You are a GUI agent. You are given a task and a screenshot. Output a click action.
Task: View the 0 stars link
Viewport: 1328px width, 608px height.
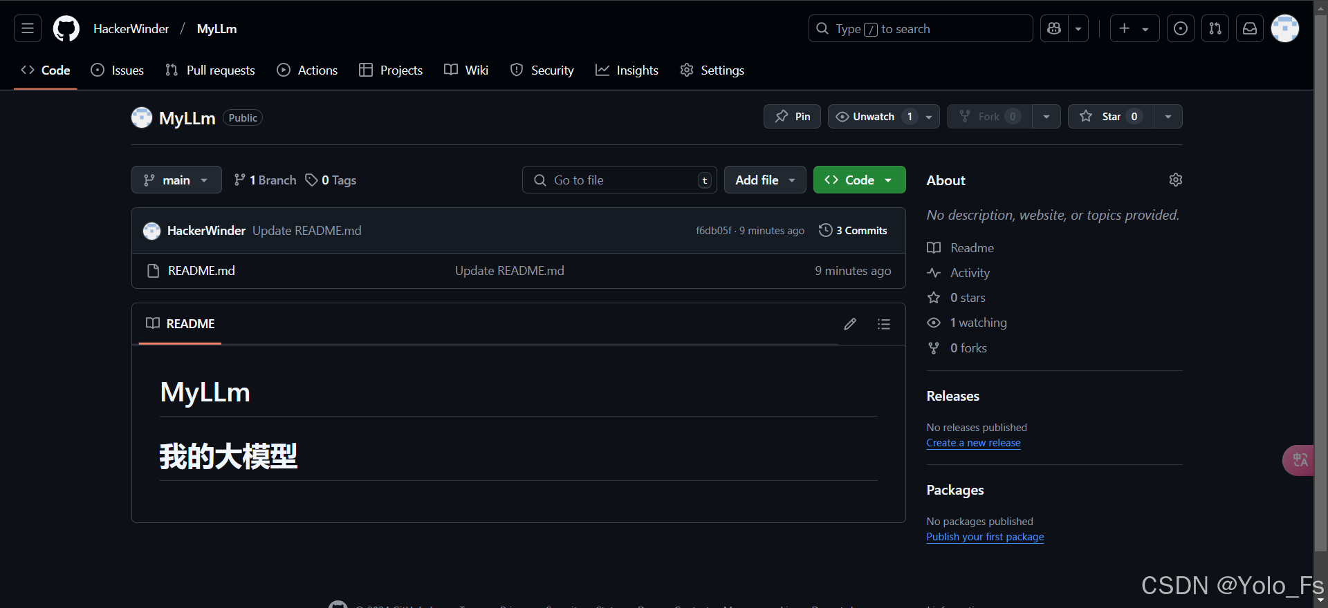(x=957, y=297)
